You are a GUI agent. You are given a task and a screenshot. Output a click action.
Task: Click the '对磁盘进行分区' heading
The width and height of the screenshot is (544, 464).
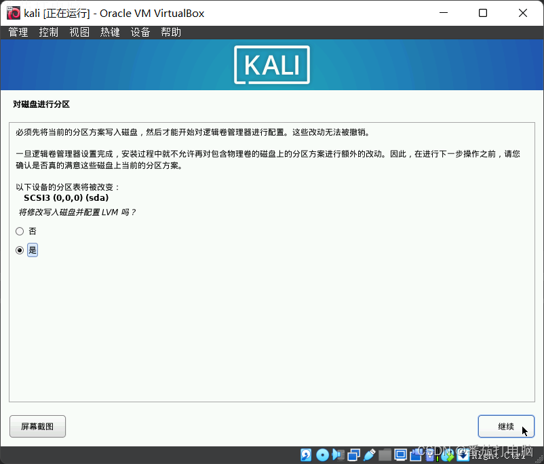coord(41,104)
